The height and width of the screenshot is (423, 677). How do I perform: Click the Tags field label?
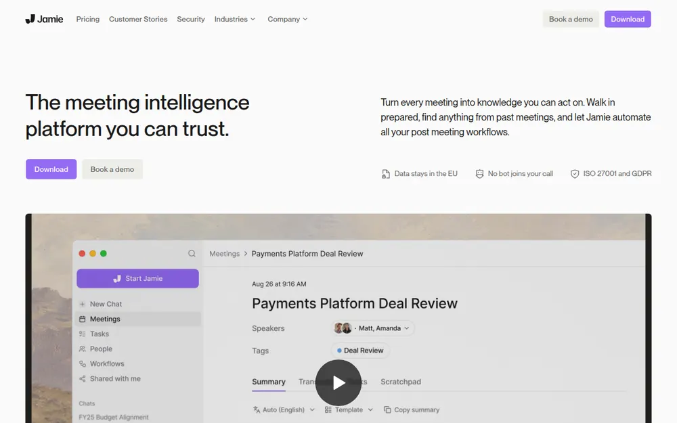(x=261, y=351)
